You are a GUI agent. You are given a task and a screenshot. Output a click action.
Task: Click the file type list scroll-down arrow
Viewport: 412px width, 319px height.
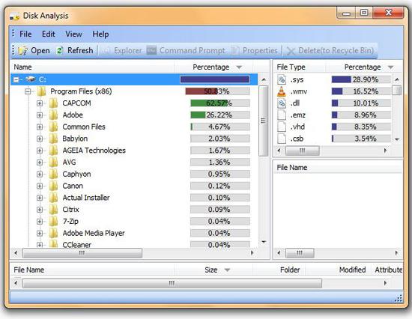pyautogui.click(x=397, y=139)
